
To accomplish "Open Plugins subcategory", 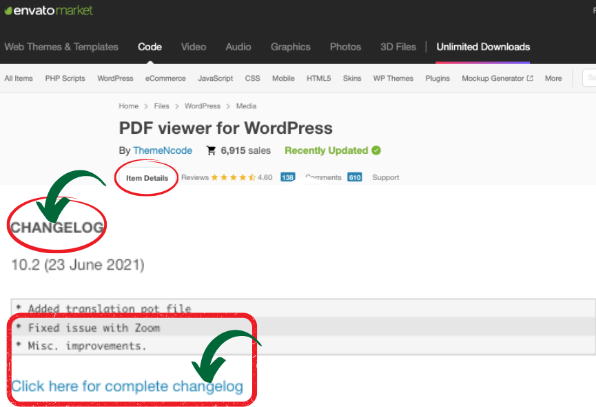I will [438, 79].
